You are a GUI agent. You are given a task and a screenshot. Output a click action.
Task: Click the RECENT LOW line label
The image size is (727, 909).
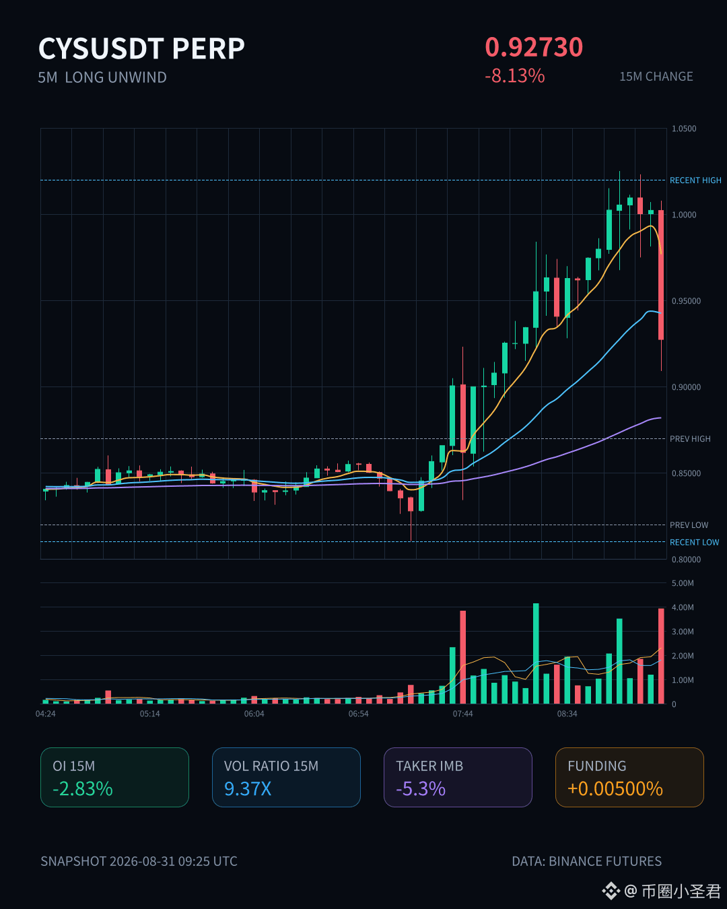coord(694,542)
